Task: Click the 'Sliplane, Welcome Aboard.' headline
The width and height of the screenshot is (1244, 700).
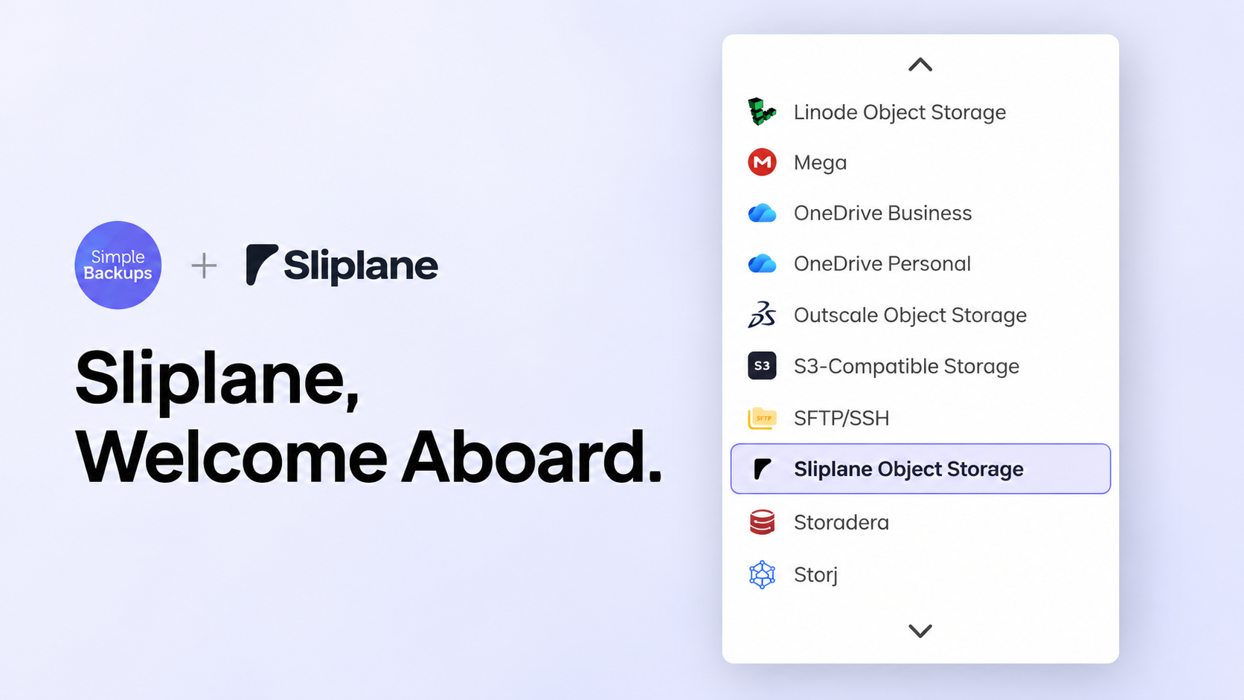Action: coord(369,417)
